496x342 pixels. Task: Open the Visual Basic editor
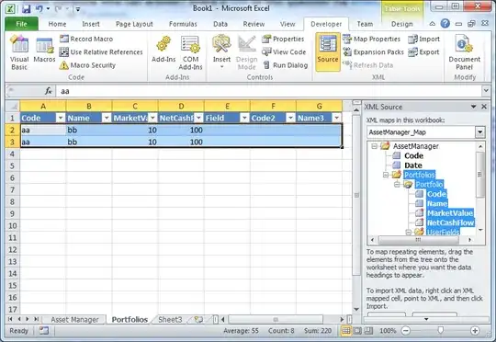click(19, 53)
